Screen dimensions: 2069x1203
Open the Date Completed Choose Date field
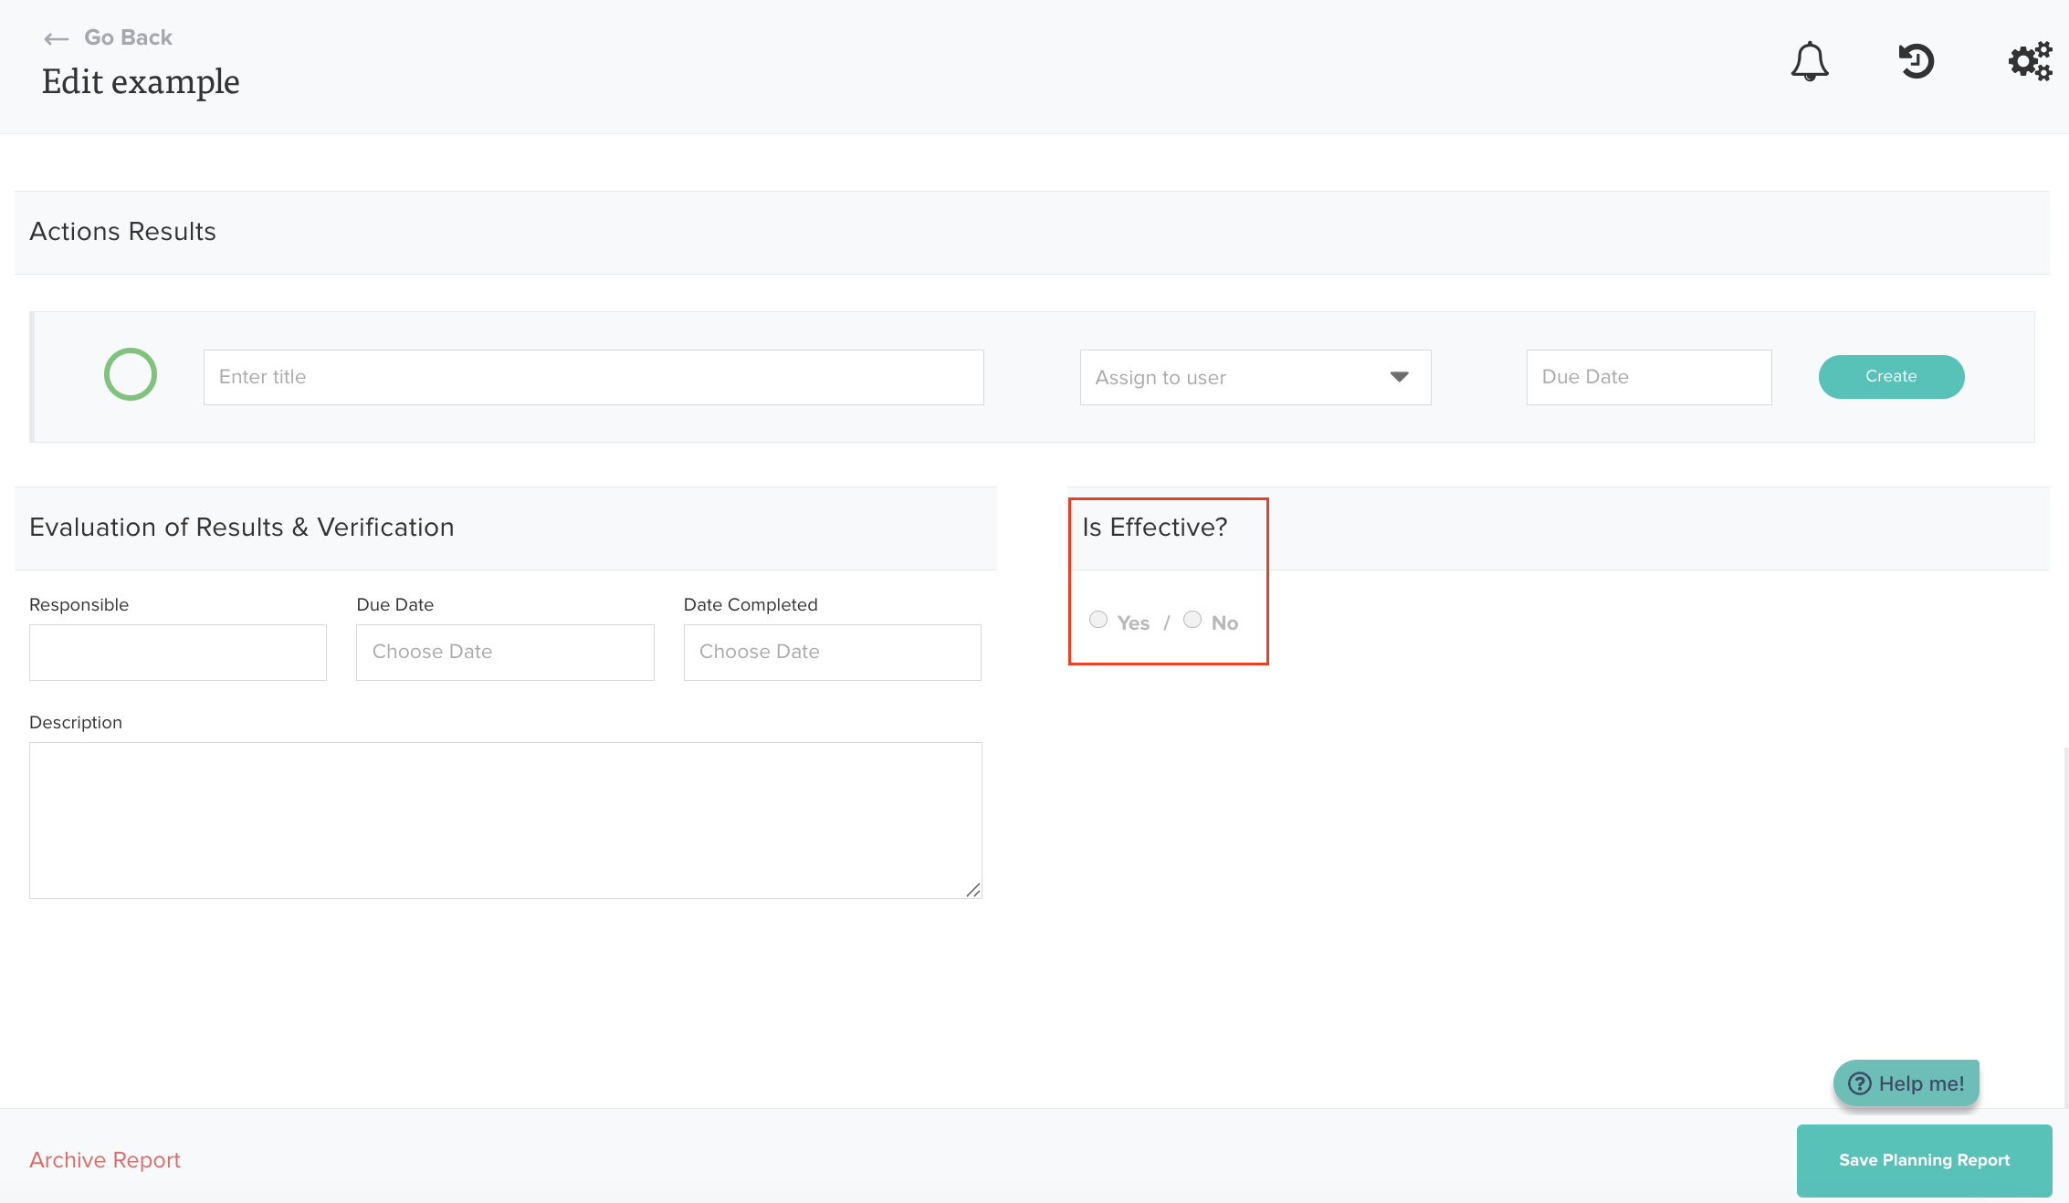pos(832,652)
